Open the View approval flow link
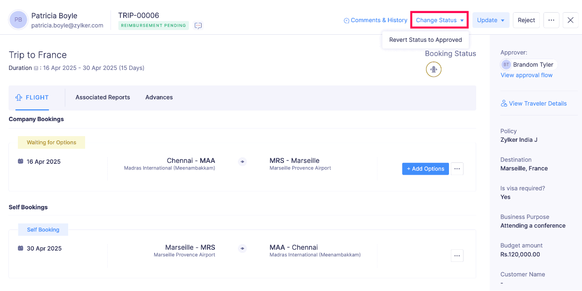The width and height of the screenshot is (582, 291). tap(526, 75)
